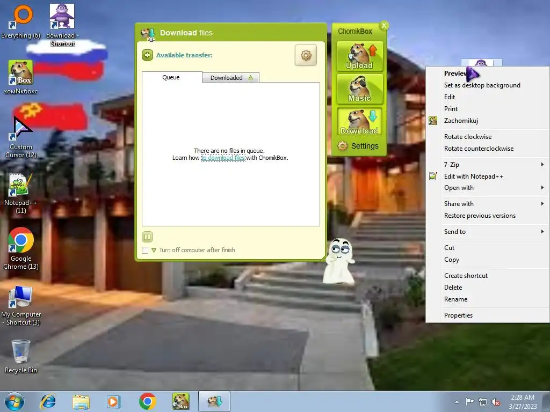Viewport: 550px width, 412px height.
Task: Expand the arrow beside Turn off computer
Action: 154,250
